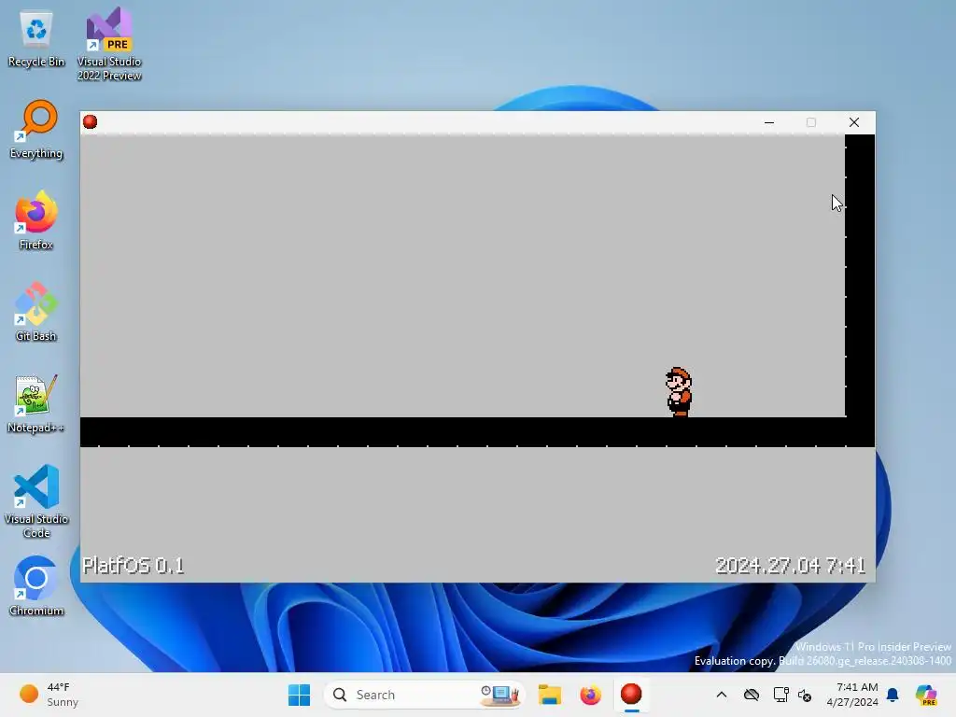Click the disabled maximize button
This screenshot has width=956, height=717.
[811, 122]
